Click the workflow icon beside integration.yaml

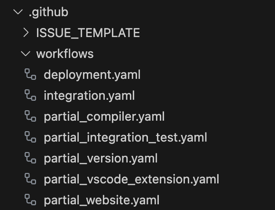(x=30, y=95)
